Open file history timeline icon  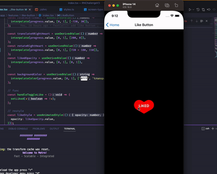coord(198,9)
